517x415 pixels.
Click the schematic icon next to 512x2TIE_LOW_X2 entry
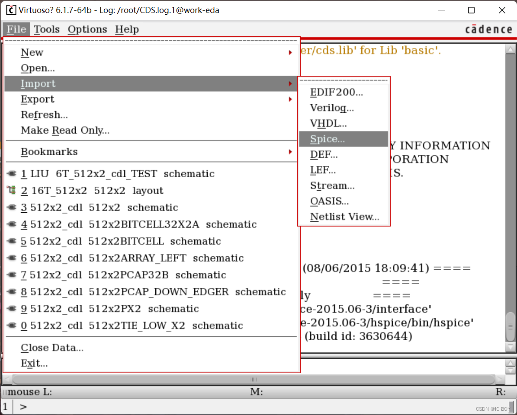click(12, 325)
